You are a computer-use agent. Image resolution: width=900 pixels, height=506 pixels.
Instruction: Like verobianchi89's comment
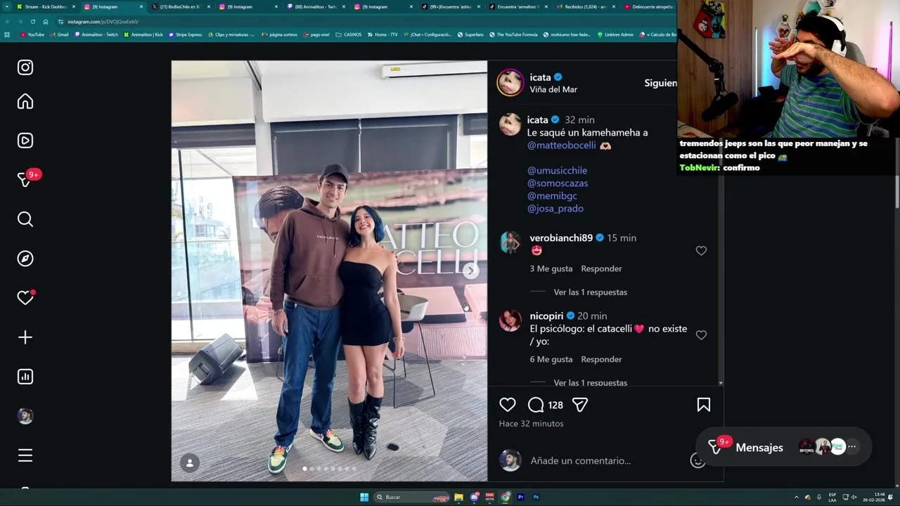[x=701, y=251]
